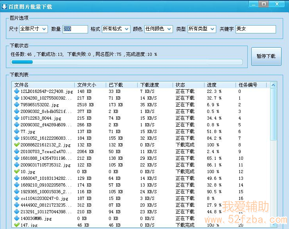Click the download icon for 14003GMN6.jpg
This screenshot has height=229, width=289.
click(x=17, y=218)
